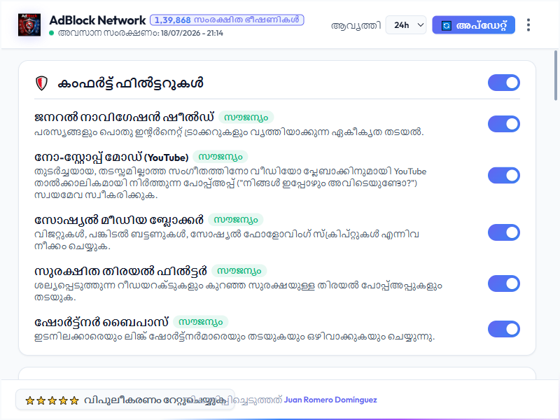
Task: Click the സുരക്ഷിത തിരയൽ ഫിൽട്ടർ title
Action: 120,271
